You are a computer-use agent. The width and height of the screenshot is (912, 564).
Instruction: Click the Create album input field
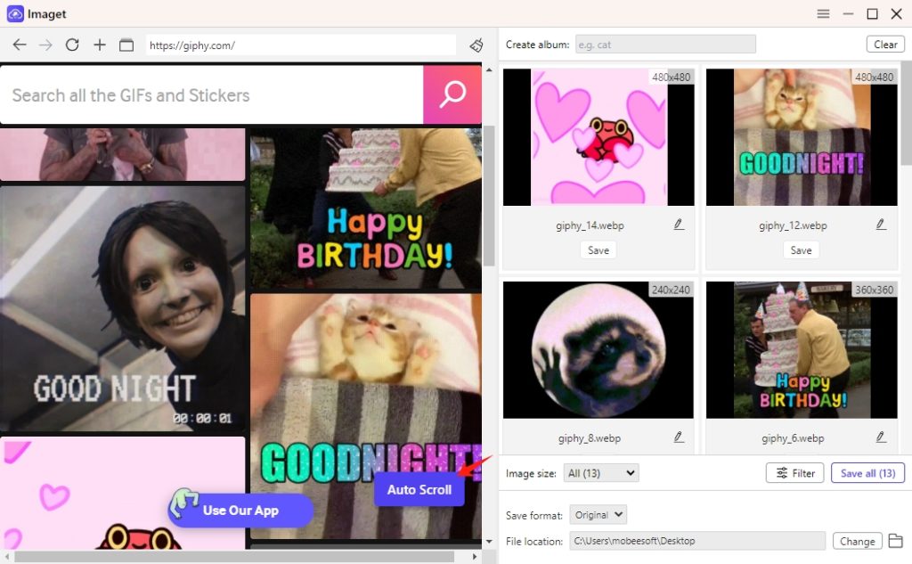665,44
